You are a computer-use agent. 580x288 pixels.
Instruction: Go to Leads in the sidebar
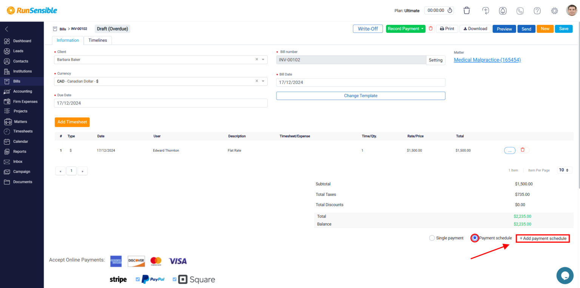tap(22, 51)
